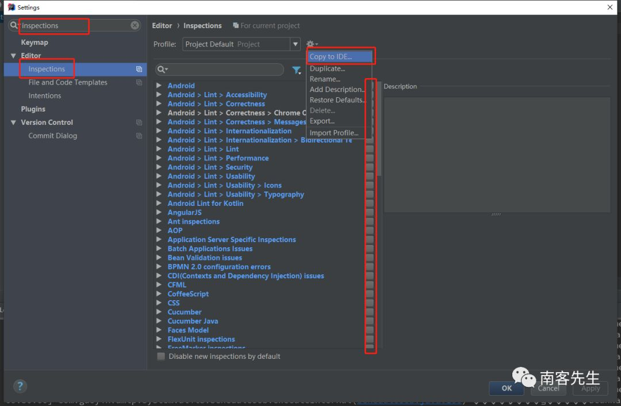Screen dimensions: 621x406
Task: Select Application Server Specific Inspections row
Action: [x=232, y=240]
